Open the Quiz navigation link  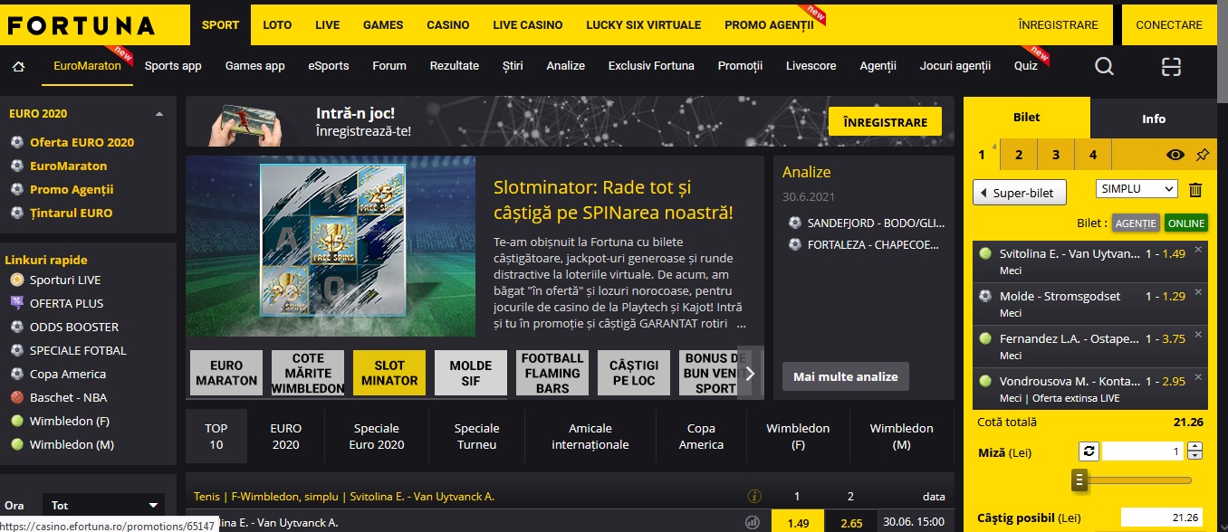pos(1026,66)
